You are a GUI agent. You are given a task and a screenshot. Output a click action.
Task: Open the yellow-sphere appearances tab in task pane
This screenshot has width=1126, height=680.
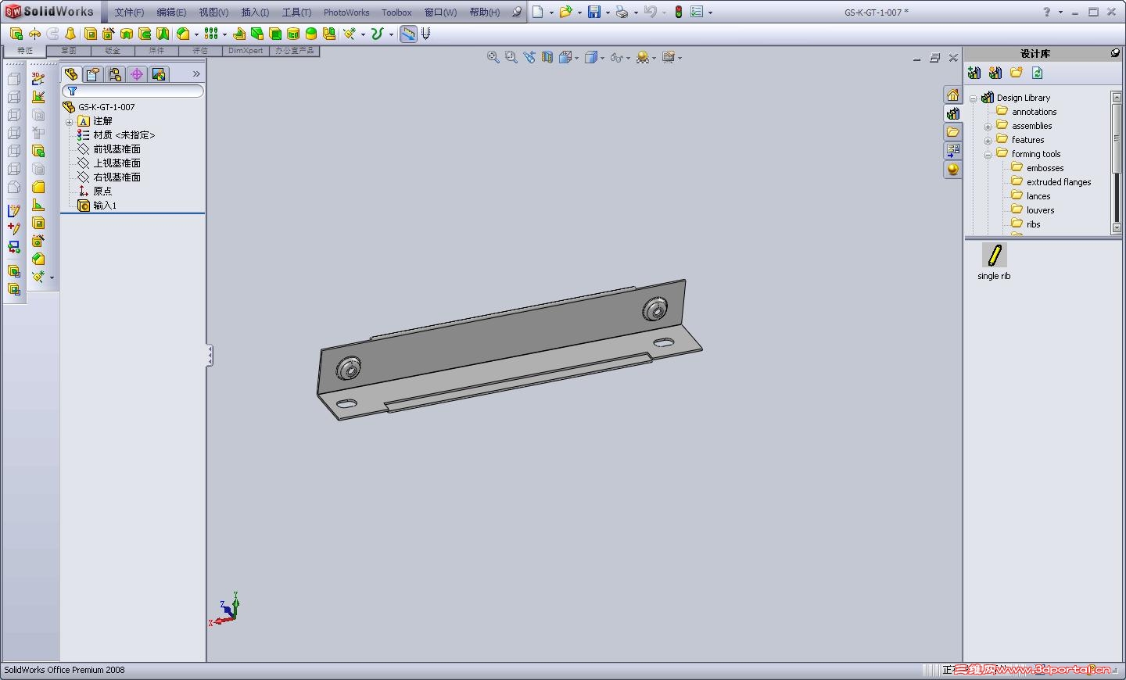[953, 169]
